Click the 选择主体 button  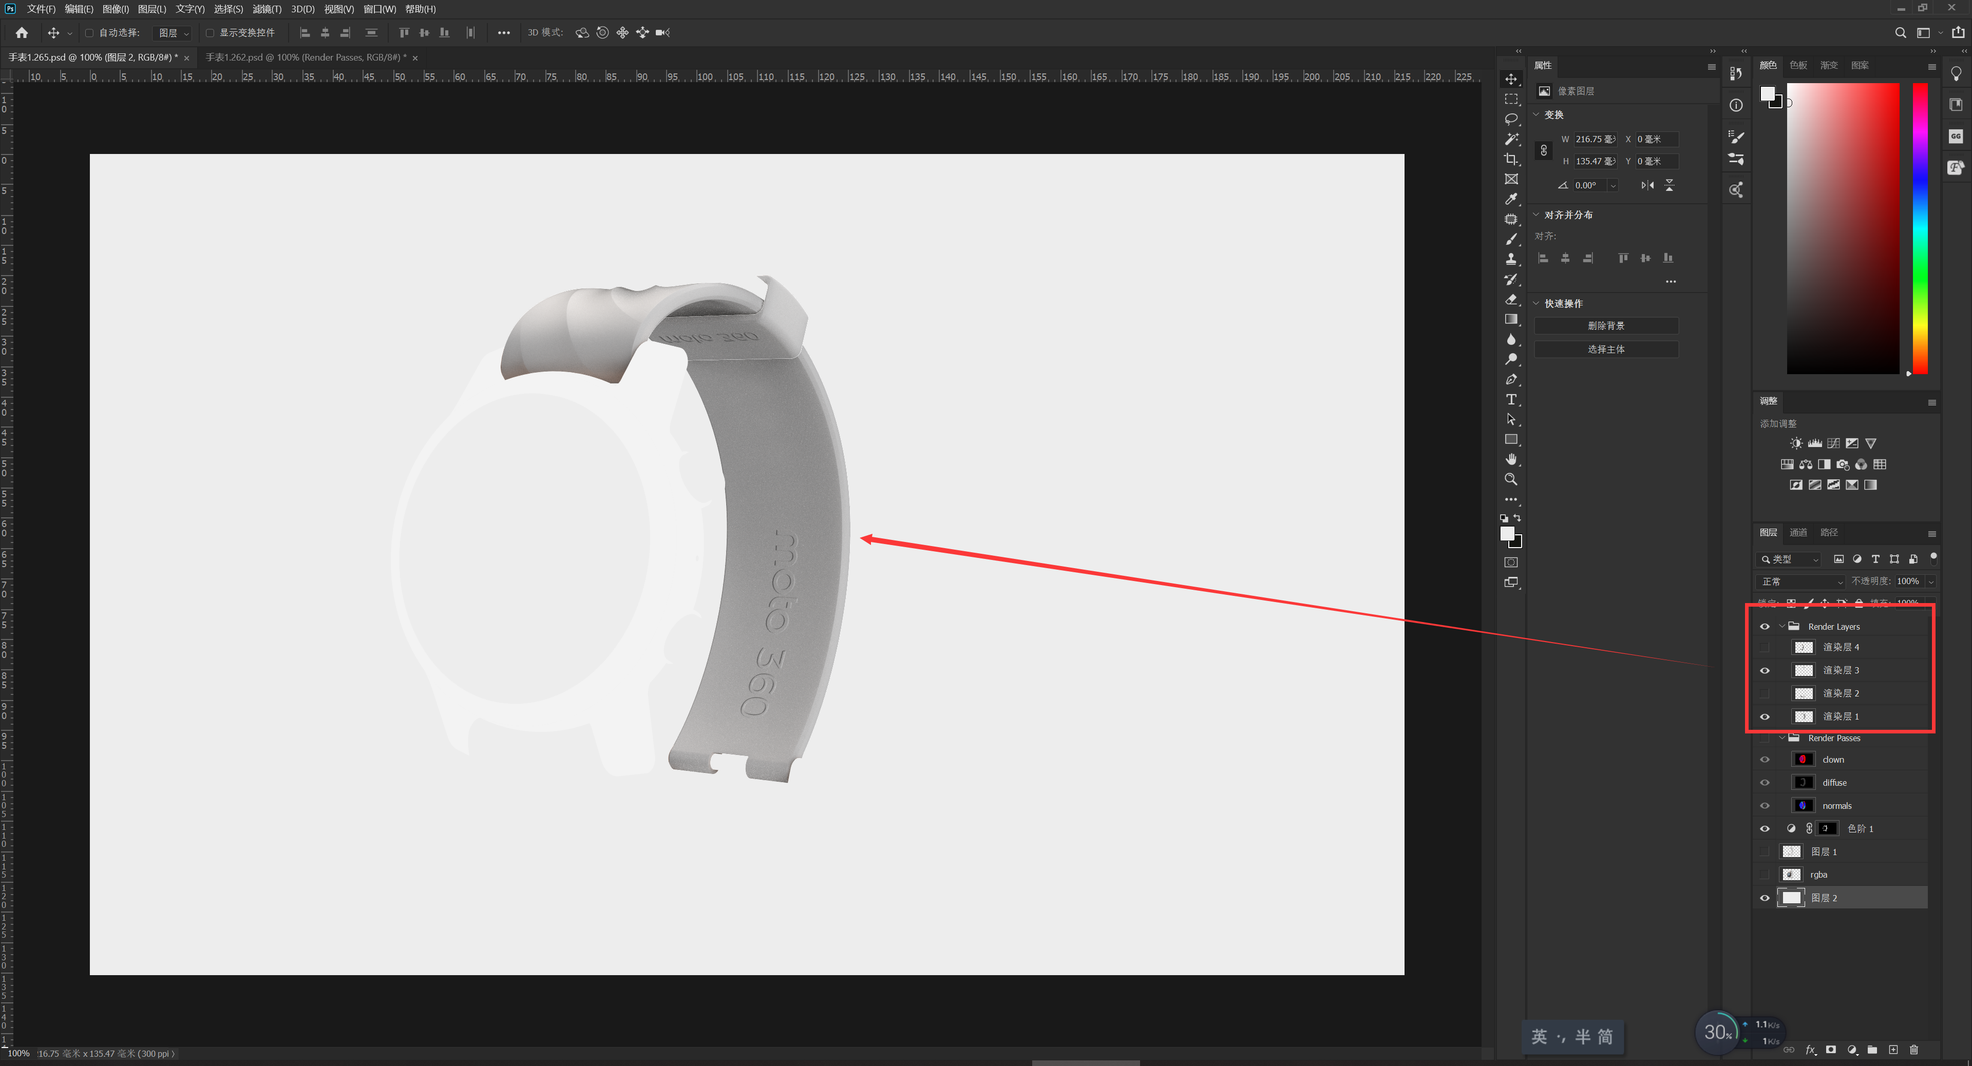pos(1605,349)
